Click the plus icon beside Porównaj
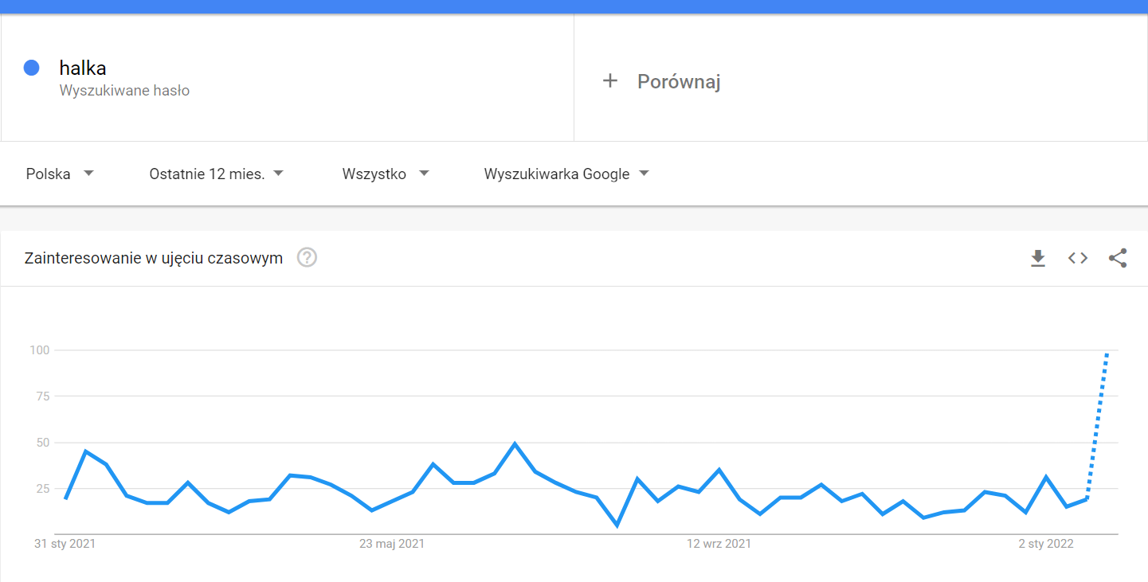 (x=610, y=80)
